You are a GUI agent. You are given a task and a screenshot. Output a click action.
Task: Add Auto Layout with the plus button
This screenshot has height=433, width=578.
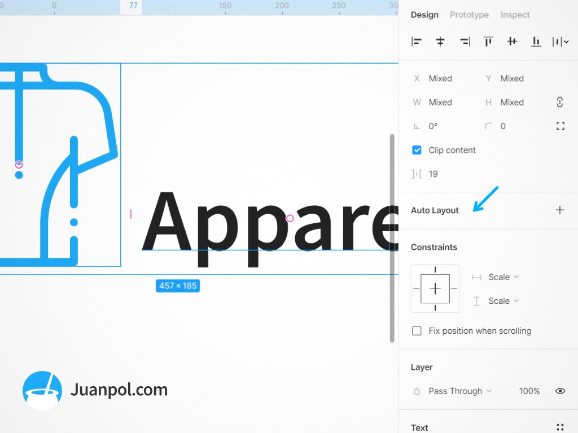point(560,210)
